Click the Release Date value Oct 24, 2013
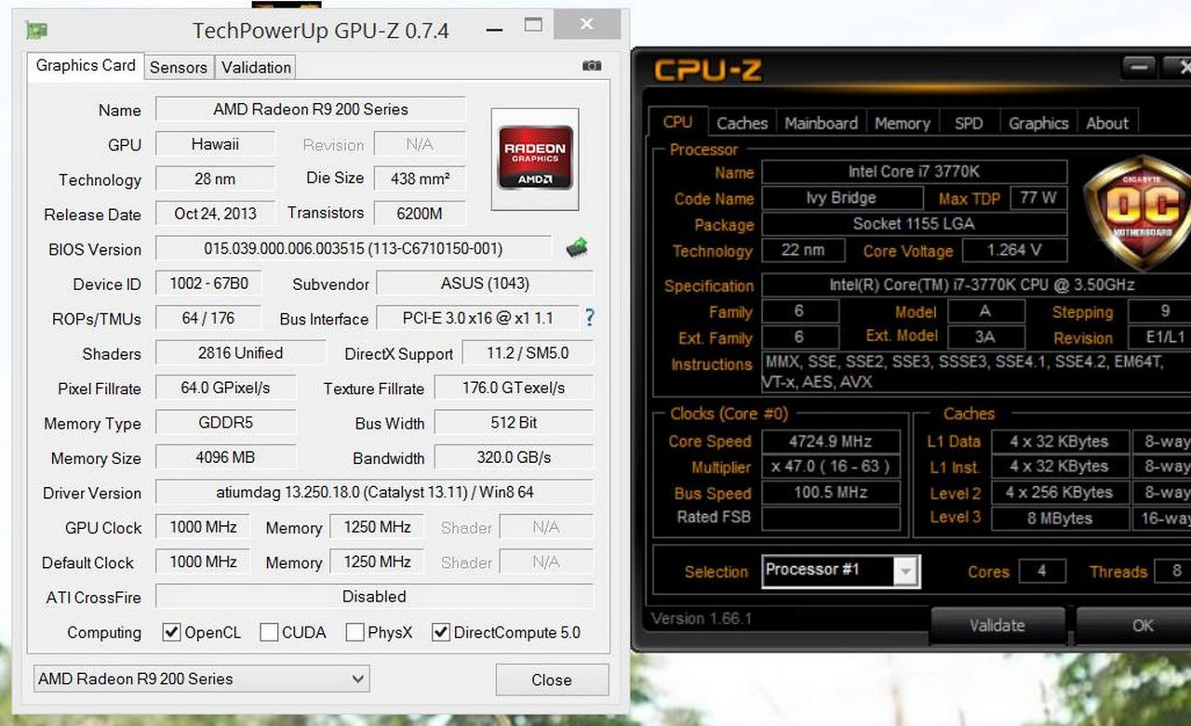 (x=215, y=213)
